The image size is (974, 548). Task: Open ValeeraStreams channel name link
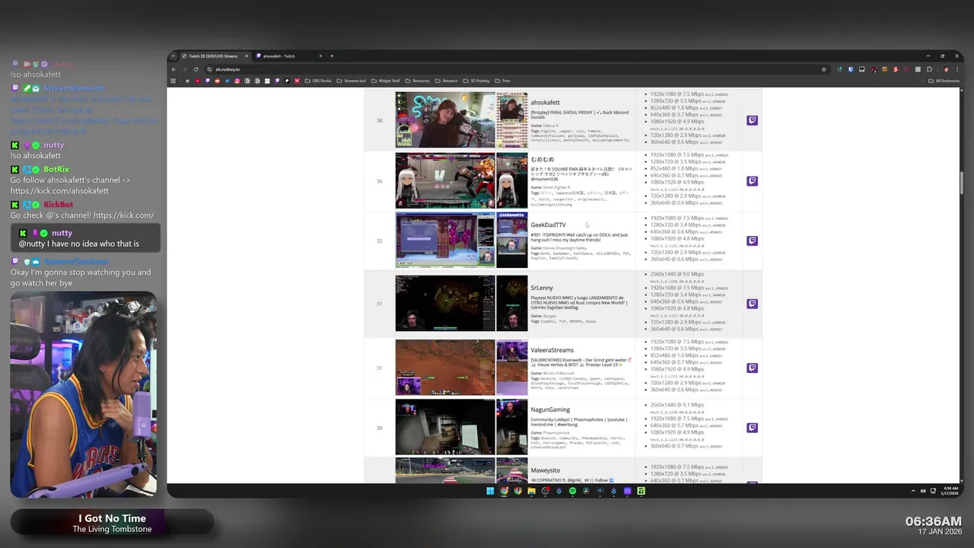[x=552, y=350]
